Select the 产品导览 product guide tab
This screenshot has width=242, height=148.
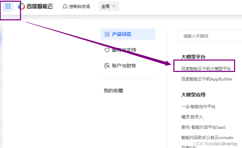[x=128, y=34]
